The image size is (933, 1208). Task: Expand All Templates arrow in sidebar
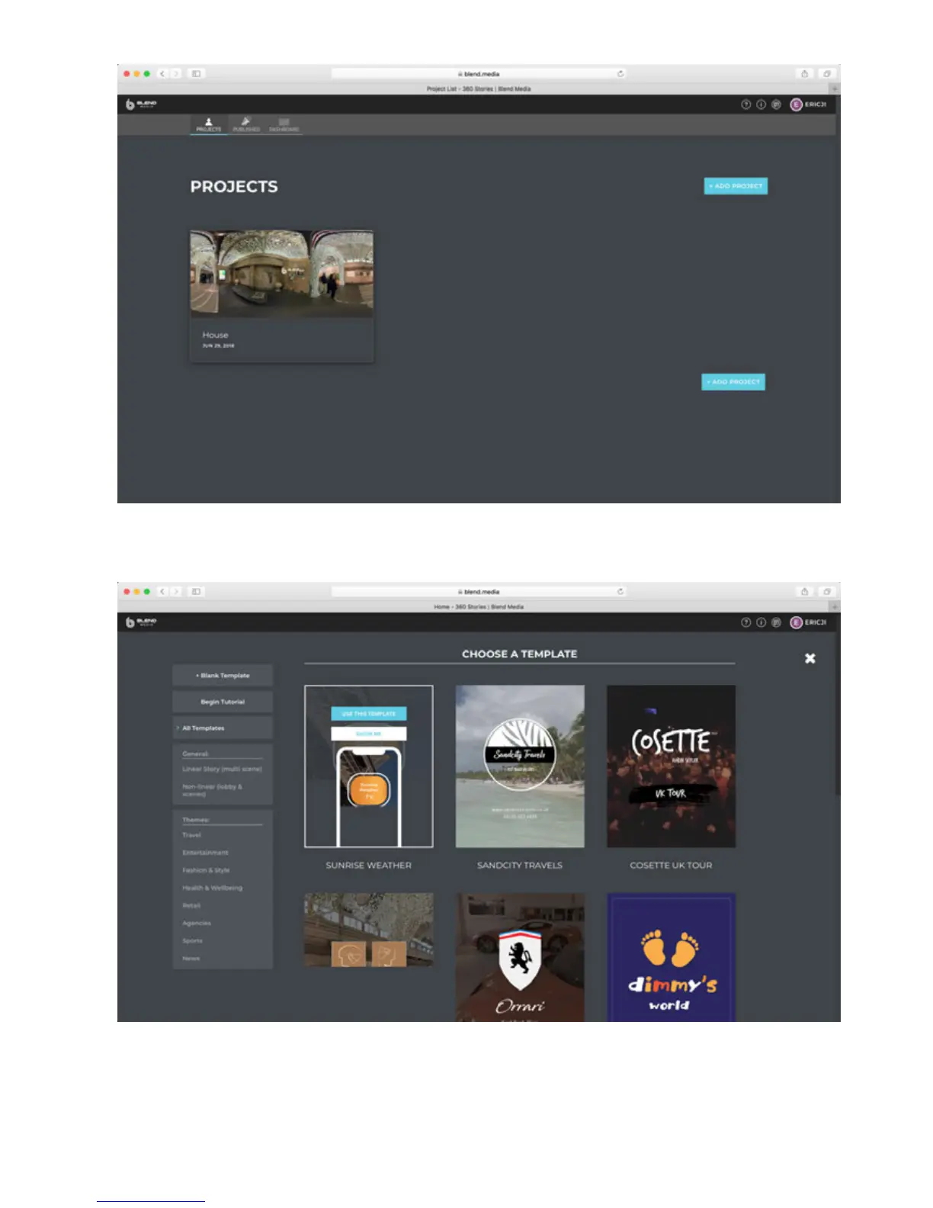pos(178,728)
